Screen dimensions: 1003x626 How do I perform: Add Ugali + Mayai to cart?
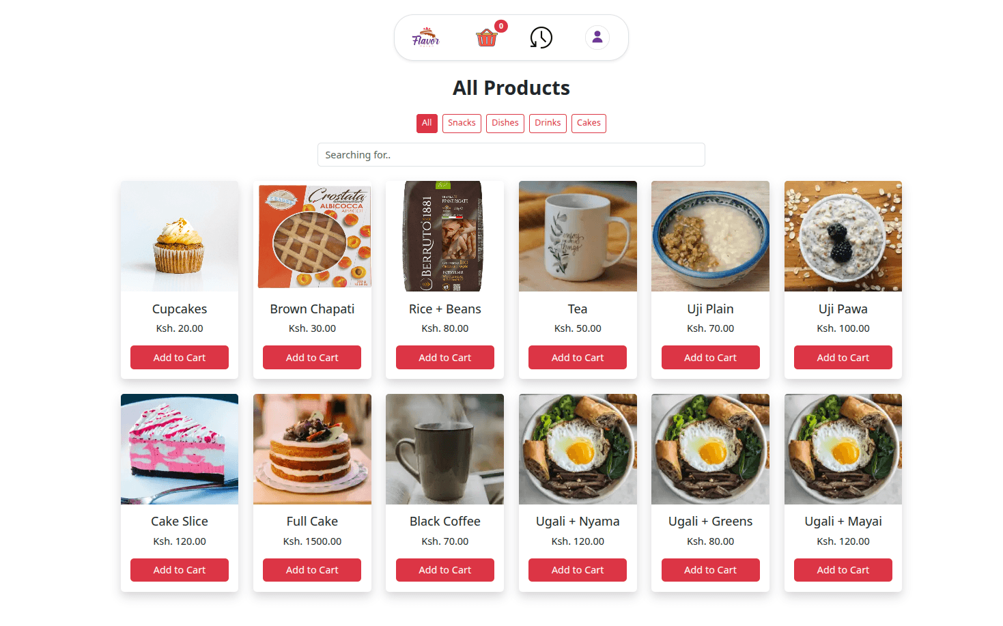pos(843,570)
